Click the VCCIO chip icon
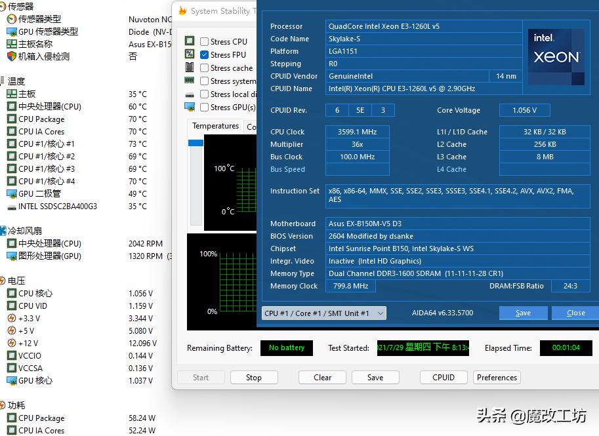Image resolution: width=599 pixels, height=436 pixels. 12,355
